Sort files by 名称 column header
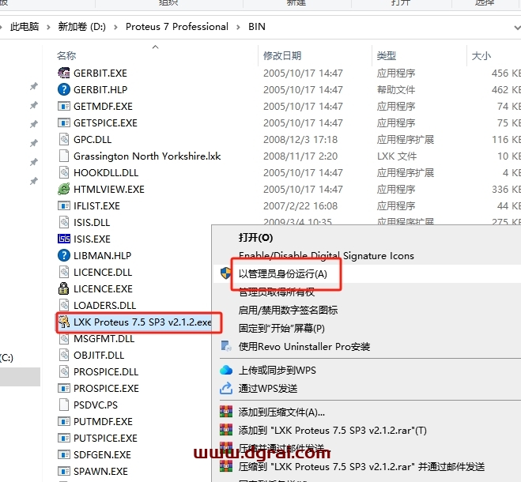 pyautogui.click(x=66, y=55)
